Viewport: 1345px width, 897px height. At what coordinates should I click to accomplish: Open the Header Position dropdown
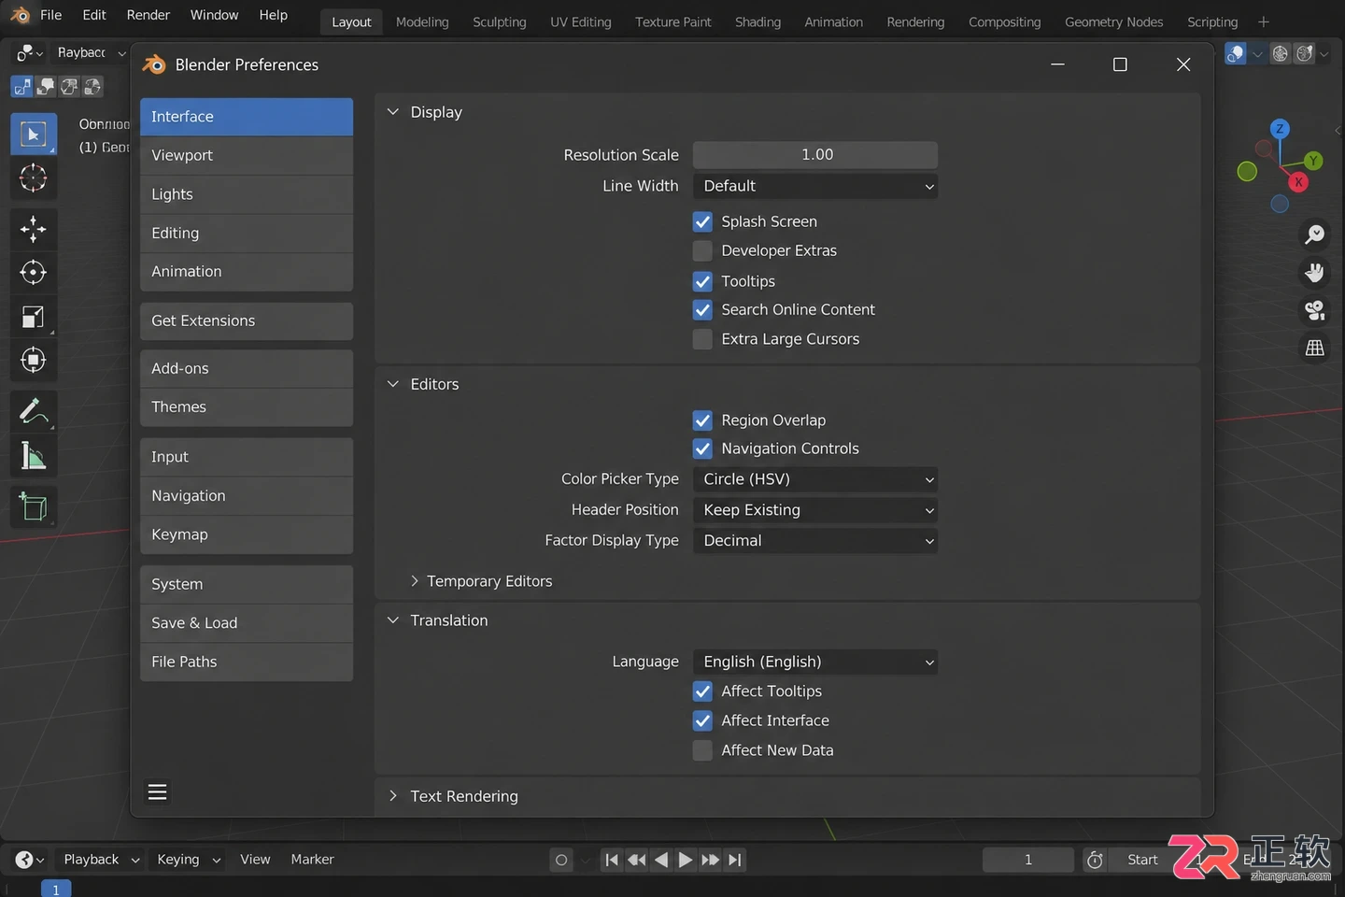(x=815, y=510)
